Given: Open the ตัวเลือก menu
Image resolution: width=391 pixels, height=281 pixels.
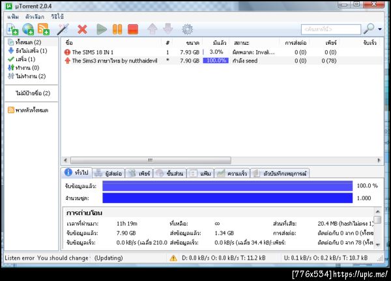Looking at the screenshot, I should coord(35,17).
